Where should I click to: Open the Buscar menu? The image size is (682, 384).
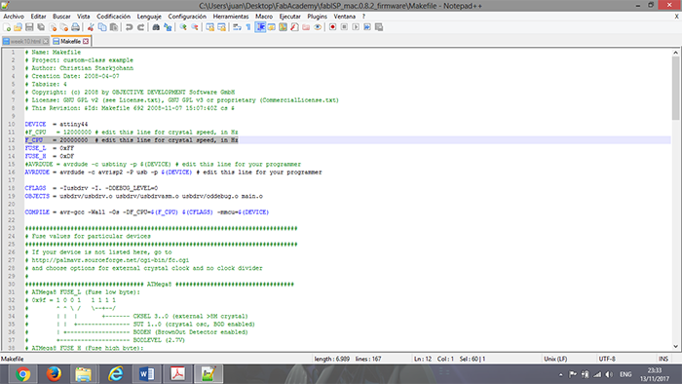point(61,17)
